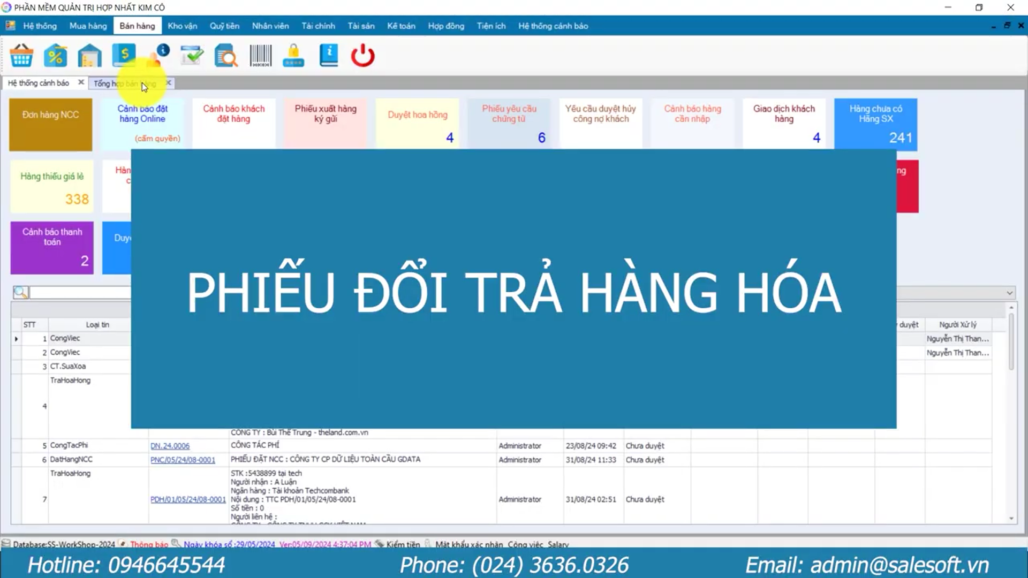Open the barcode toolbar icon
Screen dimensions: 1028x578
pos(261,55)
